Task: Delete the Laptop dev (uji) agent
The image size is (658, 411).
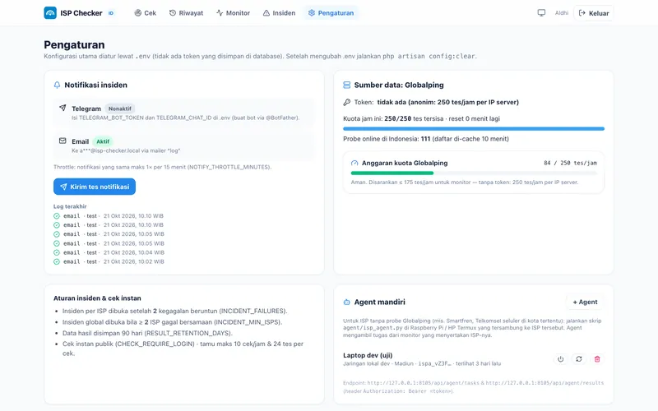Action: click(x=597, y=359)
